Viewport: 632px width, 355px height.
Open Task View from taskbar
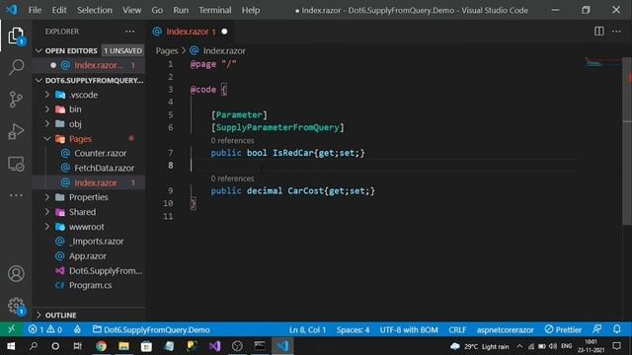pos(77,346)
